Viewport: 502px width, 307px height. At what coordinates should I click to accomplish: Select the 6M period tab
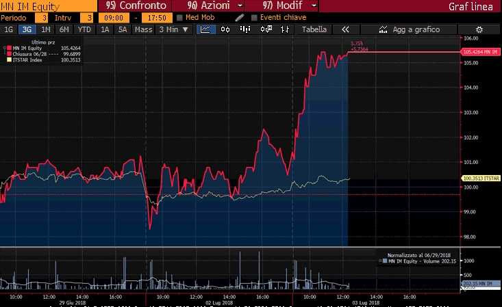pyautogui.click(x=64, y=29)
